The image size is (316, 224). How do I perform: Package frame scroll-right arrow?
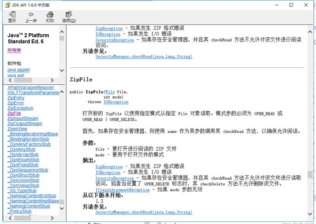coord(52,80)
